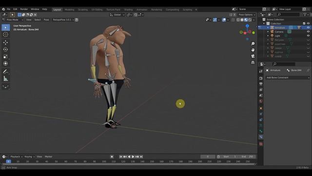Open the Pose Mode dropdown
Viewport: 312px width, 176px height.
tap(13, 20)
